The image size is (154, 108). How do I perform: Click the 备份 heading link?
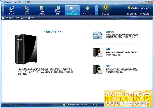coord(108,49)
